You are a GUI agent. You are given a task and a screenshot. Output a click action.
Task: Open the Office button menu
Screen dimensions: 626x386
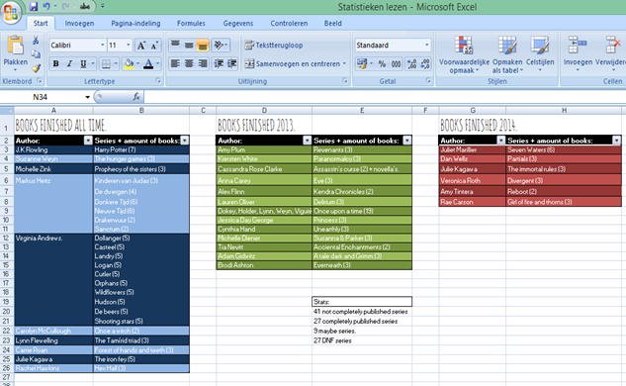[x=11, y=12]
